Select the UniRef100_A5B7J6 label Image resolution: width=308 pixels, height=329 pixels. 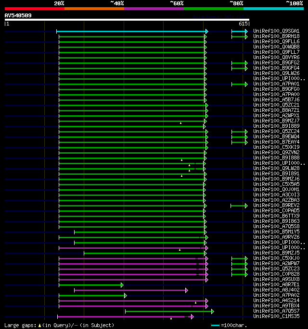coord(276,100)
